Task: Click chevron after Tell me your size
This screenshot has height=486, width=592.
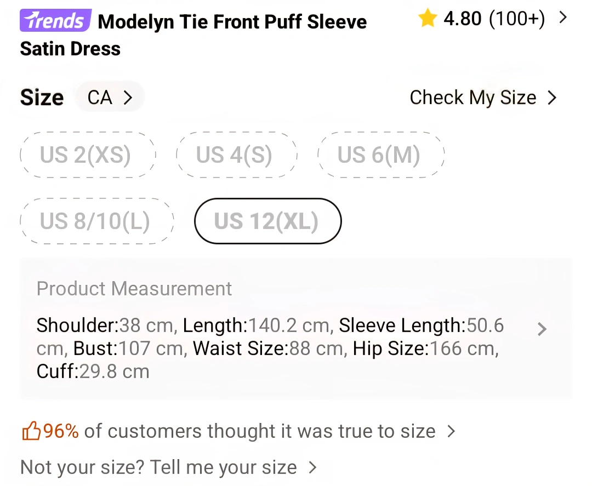Action: coord(312,467)
